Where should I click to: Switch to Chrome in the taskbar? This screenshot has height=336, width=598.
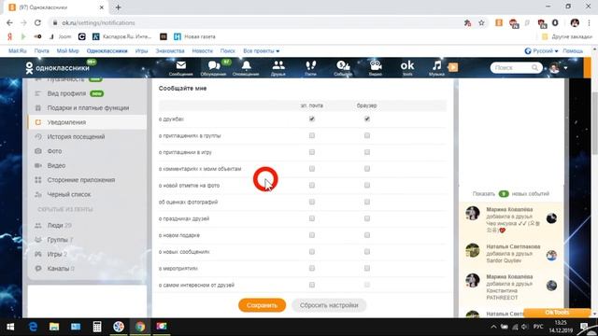click(140, 327)
